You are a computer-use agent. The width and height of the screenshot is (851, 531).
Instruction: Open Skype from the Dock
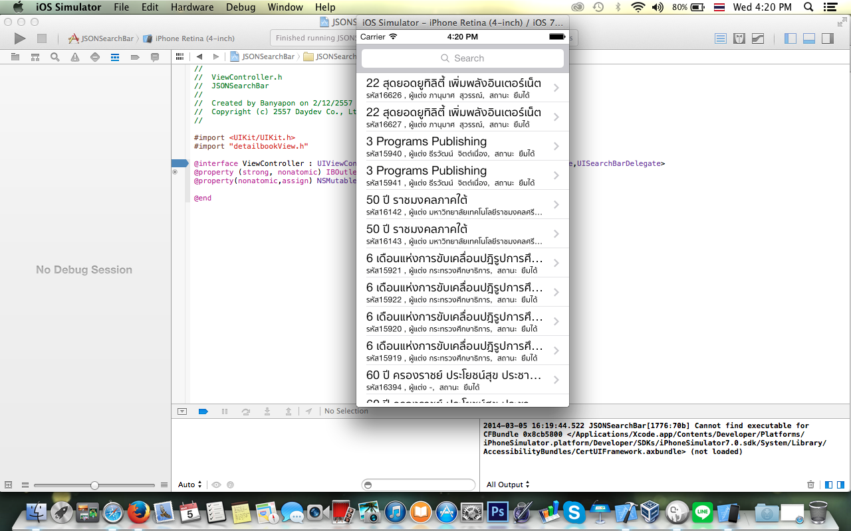574,512
